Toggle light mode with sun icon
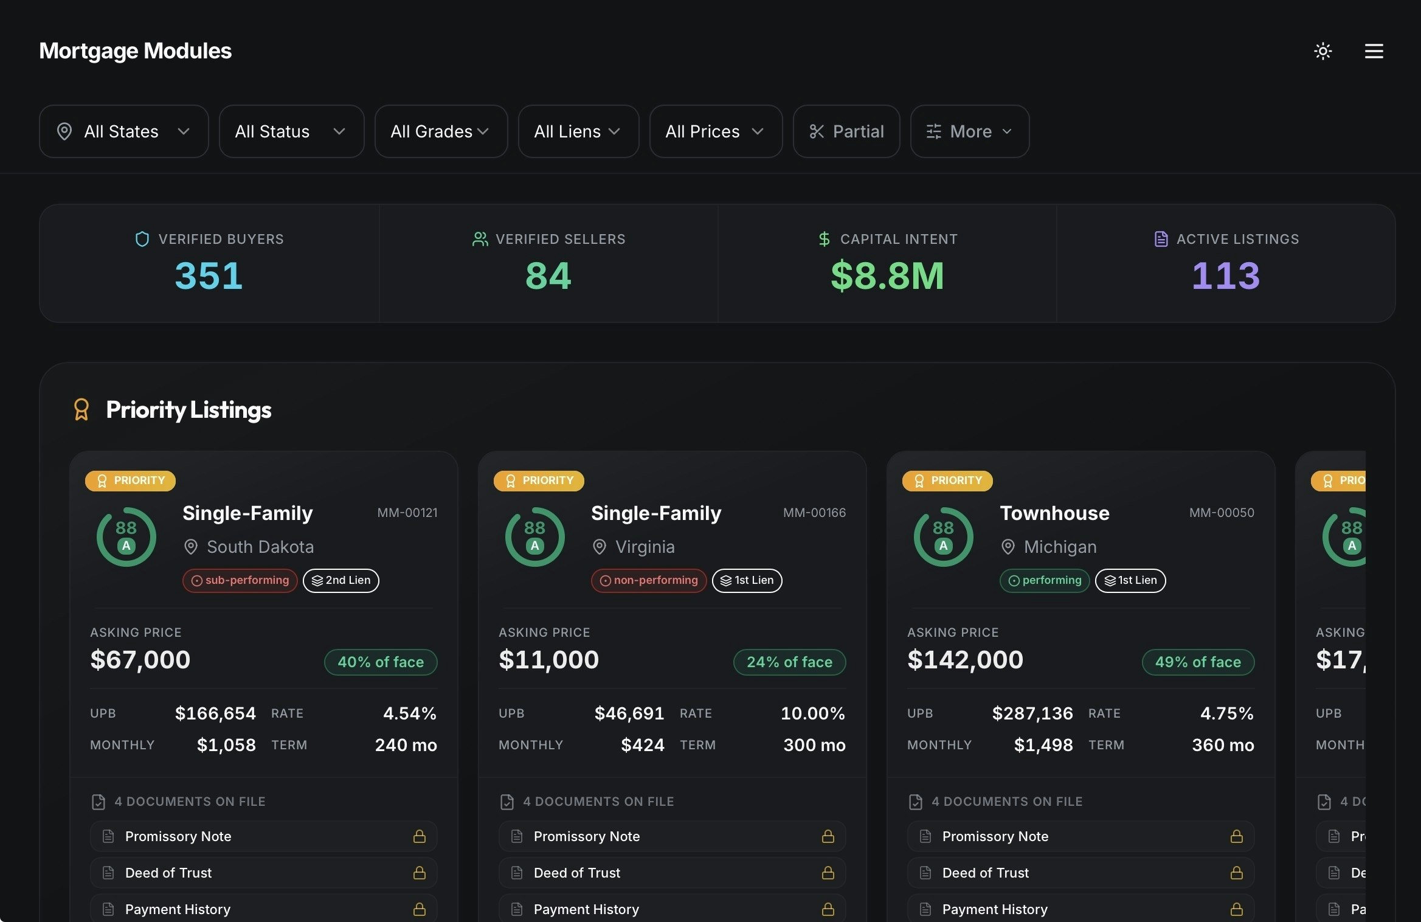This screenshot has height=922, width=1421. pyautogui.click(x=1322, y=51)
